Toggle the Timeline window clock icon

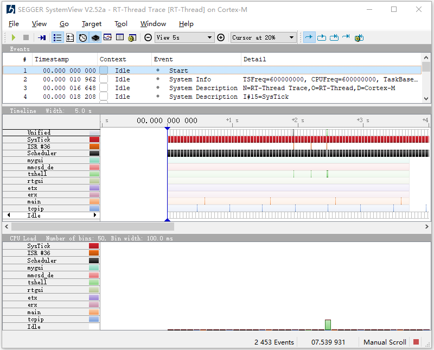click(x=82, y=37)
